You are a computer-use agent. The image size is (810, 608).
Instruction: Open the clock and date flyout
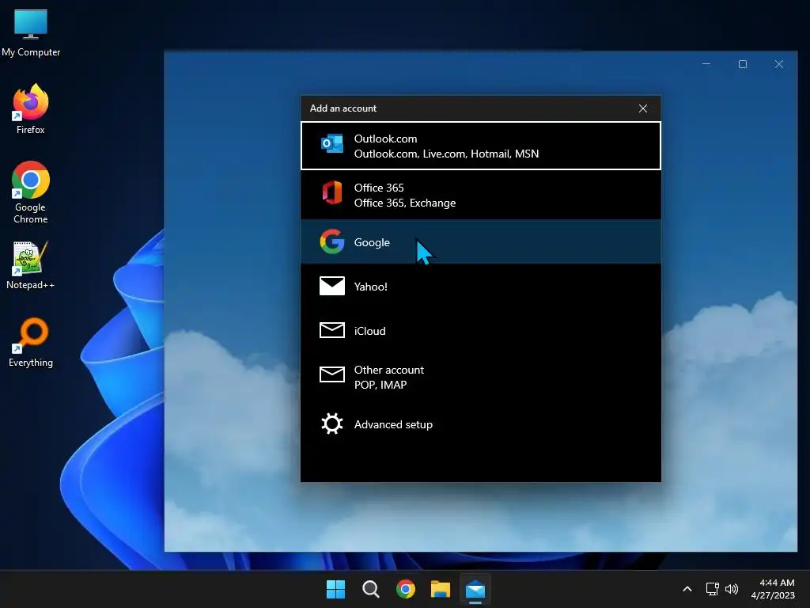(774, 589)
